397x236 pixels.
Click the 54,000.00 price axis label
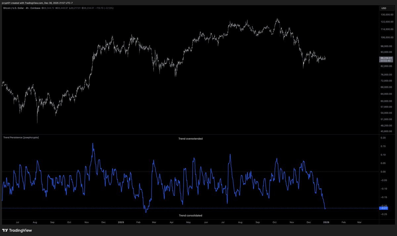386,113
